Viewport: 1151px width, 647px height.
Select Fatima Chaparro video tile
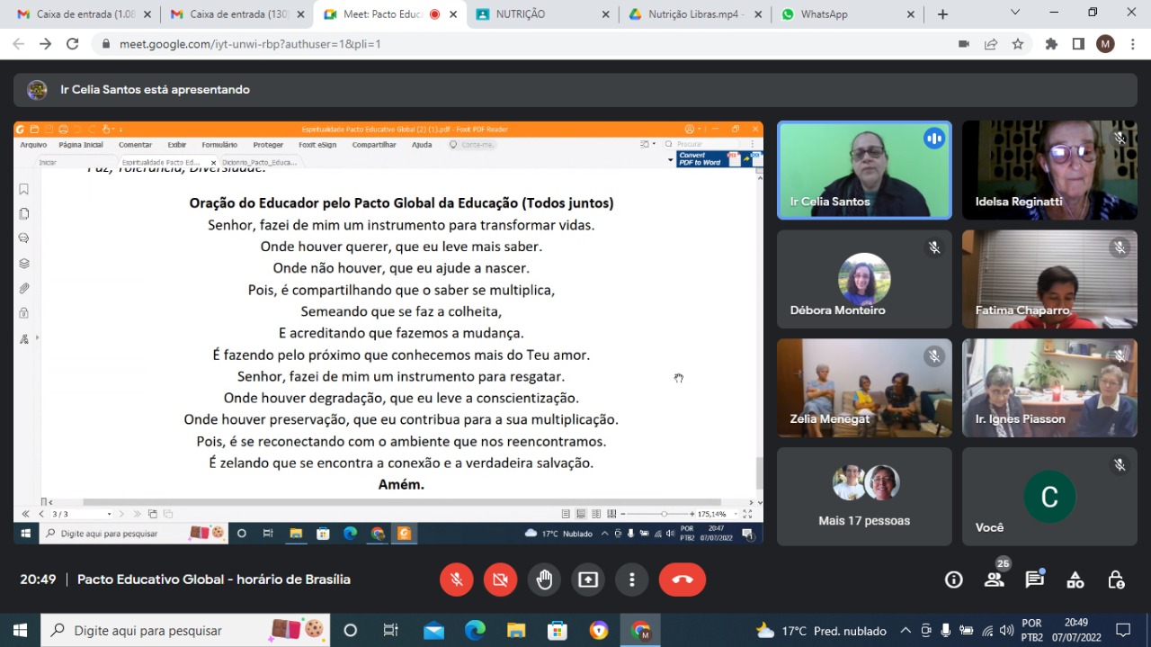1049,279
